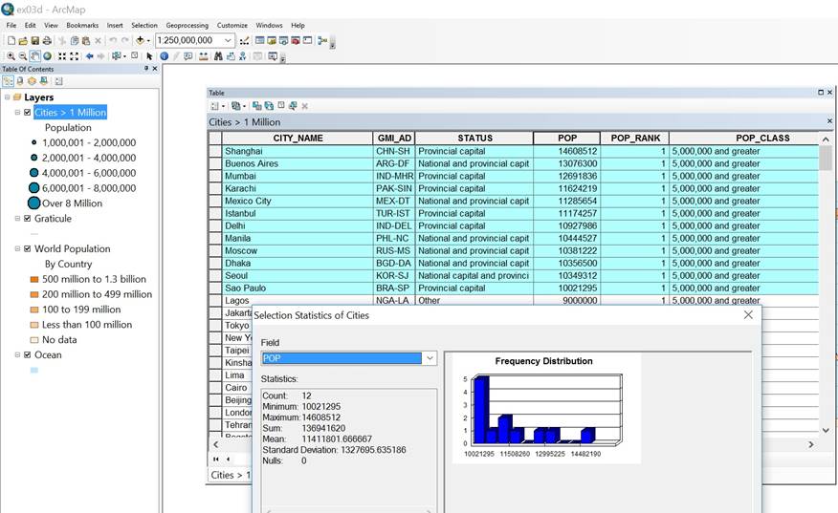Save the map with Save icon
The image size is (838, 513).
click(34, 40)
